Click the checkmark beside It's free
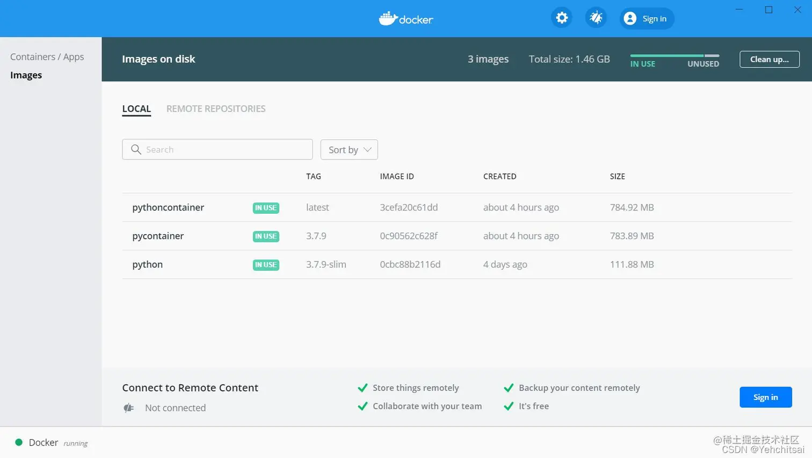Screen dimensions: 812x458 509,406
